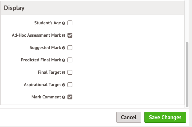Click the Cancel button

(129, 117)
